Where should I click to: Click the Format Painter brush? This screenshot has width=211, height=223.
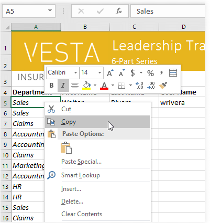tap(163, 86)
